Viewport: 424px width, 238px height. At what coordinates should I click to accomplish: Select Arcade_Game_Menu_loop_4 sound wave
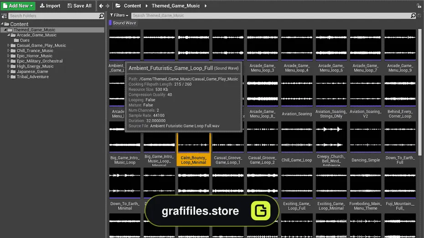[x=297, y=51]
